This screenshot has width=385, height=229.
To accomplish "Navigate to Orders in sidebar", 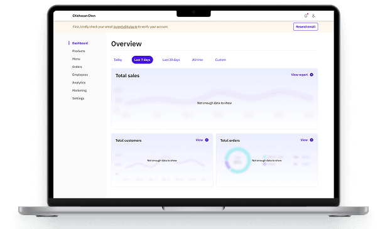I will click(x=77, y=67).
